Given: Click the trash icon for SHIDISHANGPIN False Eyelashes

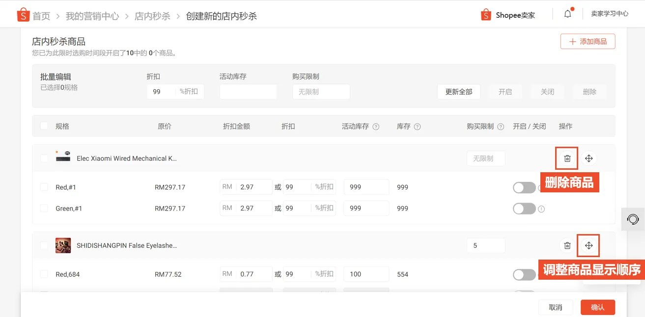Looking at the screenshot, I should point(566,245).
